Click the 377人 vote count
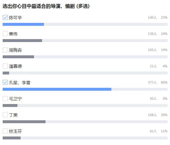The height and width of the screenshot is (145, 170). pyautogui.click(x=152, y=82)
